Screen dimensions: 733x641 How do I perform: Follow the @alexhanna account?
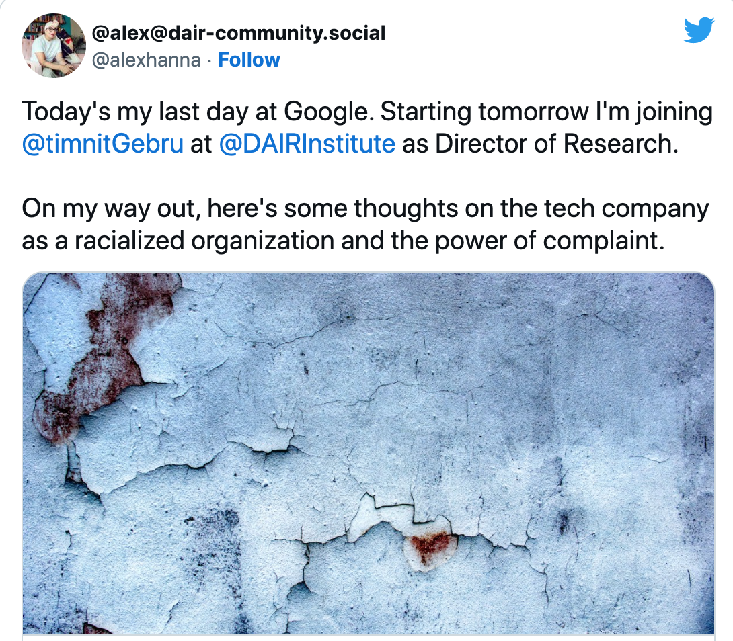[x=249, y=60]
